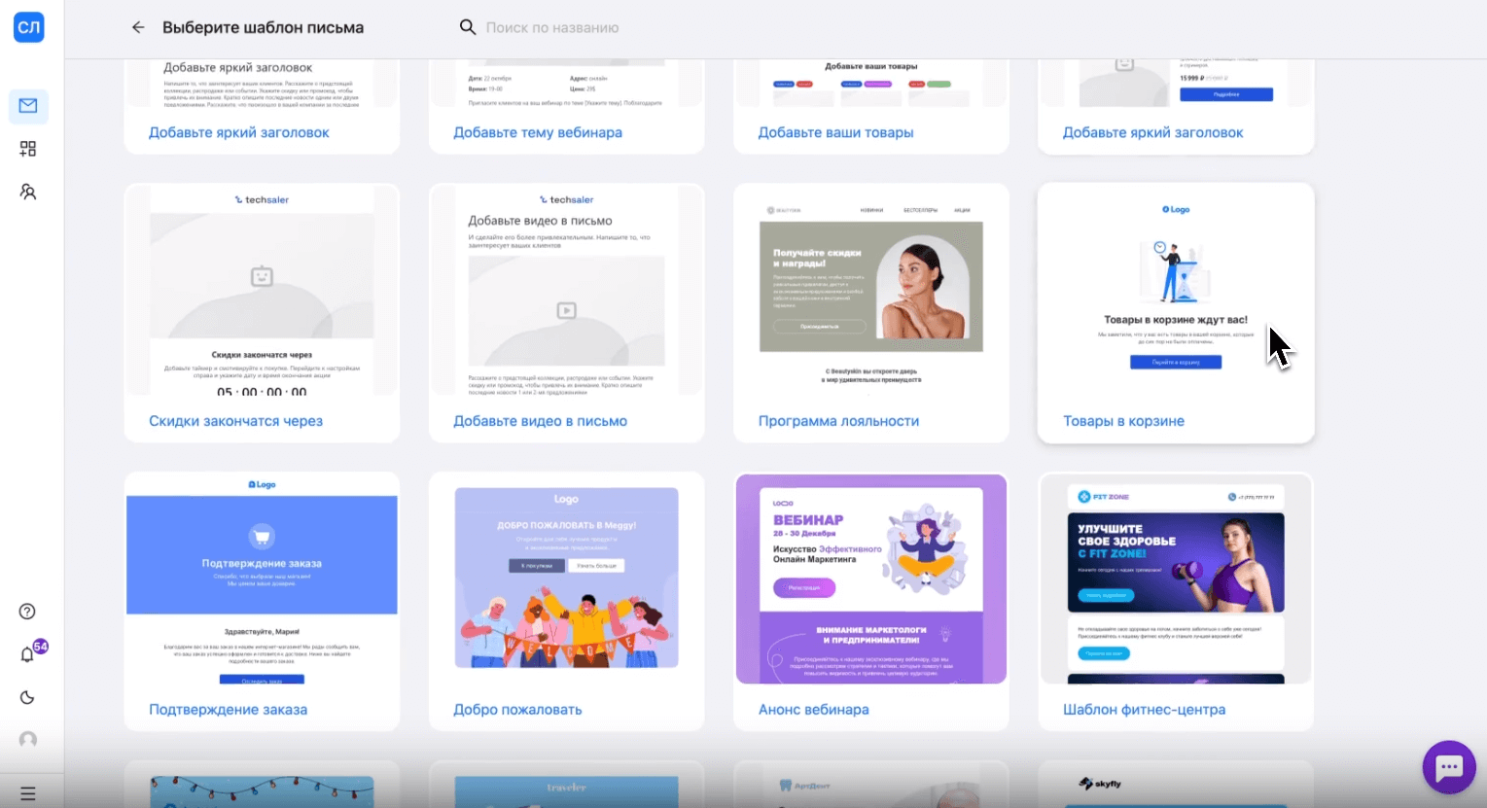Click the Beautykin loyalty program thumbnail
This screenshot has width=1487, height=808.
tap(870, 290)
